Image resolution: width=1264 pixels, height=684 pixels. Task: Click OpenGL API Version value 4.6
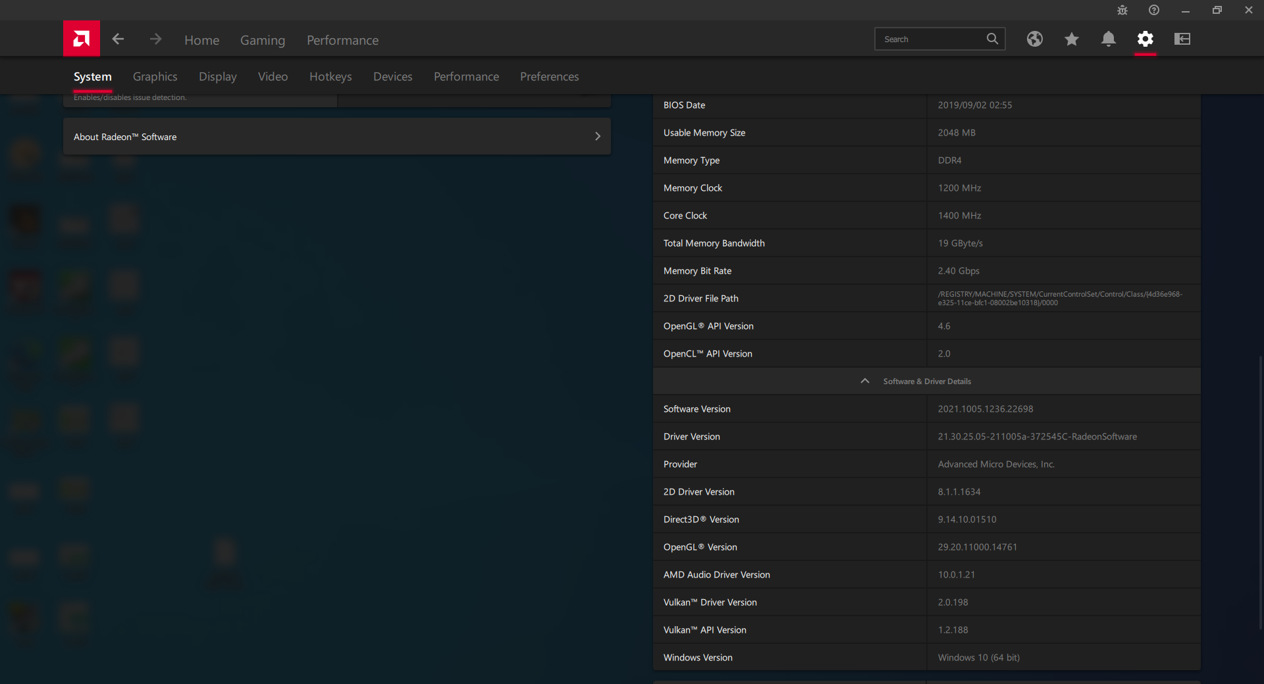click(944, 326)
